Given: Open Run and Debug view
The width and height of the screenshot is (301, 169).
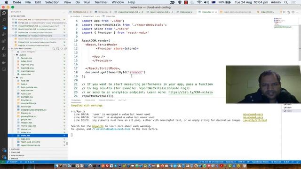Looking at the screenshot, I should [x=4, y=34].
